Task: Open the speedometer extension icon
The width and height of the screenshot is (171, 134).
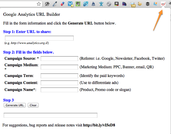Action: (124, 4)
